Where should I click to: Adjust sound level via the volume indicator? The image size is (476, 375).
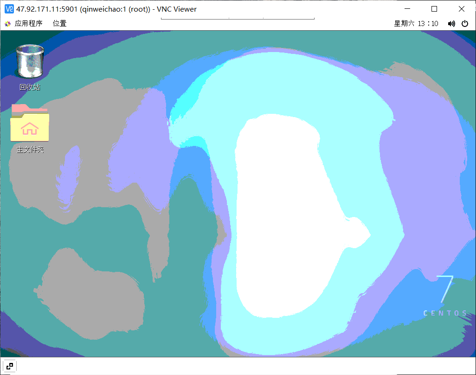(451, 23)
